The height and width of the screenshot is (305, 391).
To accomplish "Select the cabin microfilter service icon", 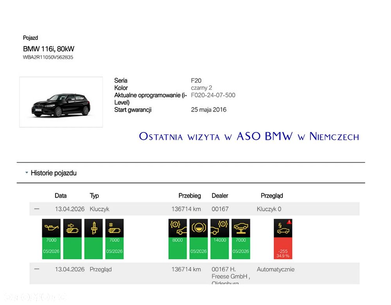I will (115, 228).
